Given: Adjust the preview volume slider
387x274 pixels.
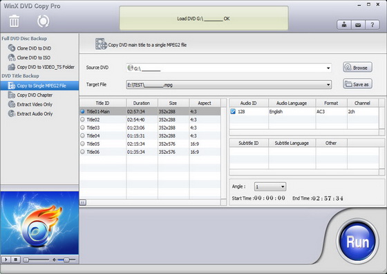Looking at the screenshot, I should [x=66, y=260].
